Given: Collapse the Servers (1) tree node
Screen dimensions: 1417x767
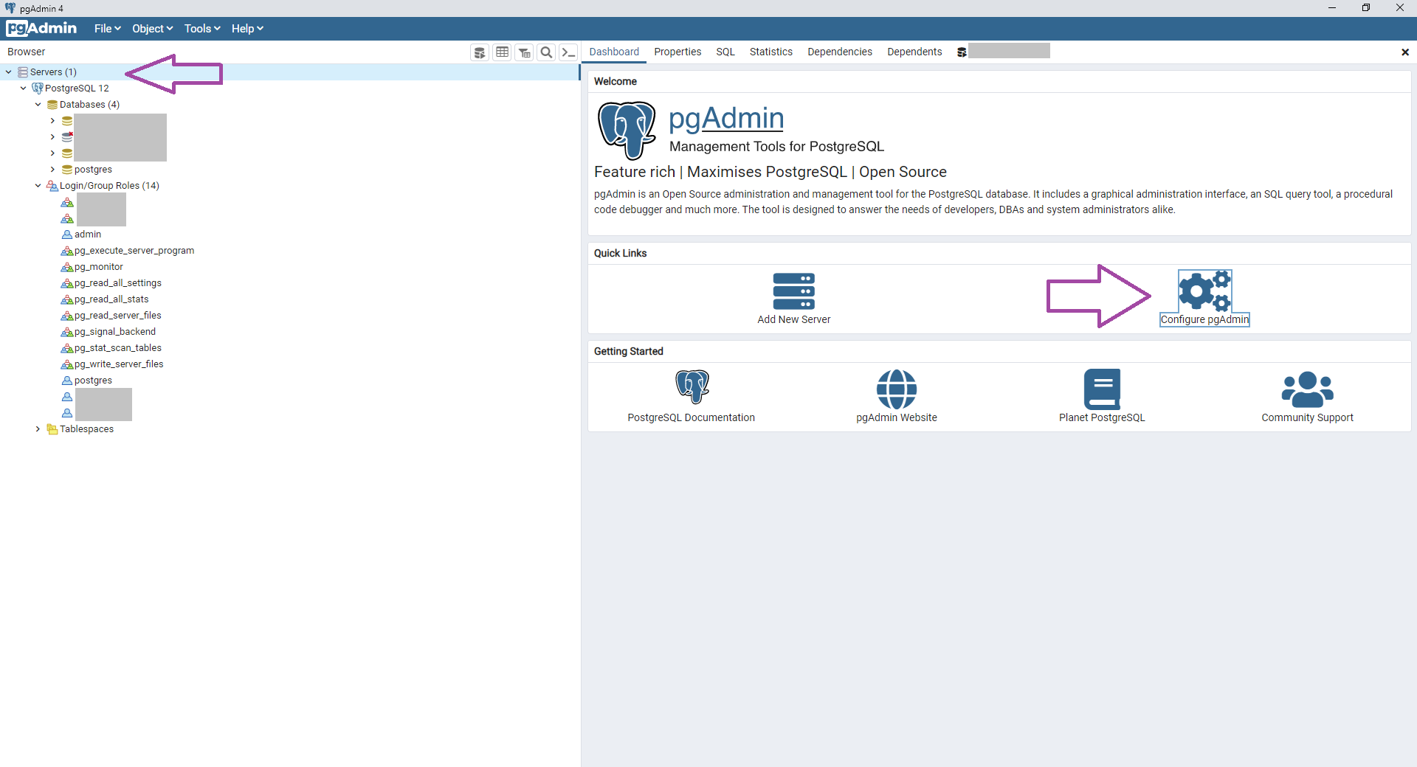Looking at the screenshot, I should click(x=8, y=72).
